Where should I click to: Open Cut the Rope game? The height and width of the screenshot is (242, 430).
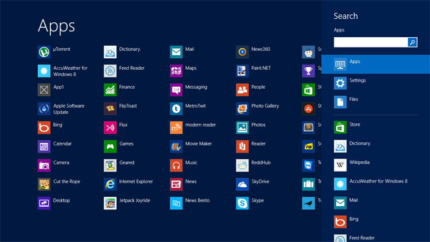coord(44,185)
